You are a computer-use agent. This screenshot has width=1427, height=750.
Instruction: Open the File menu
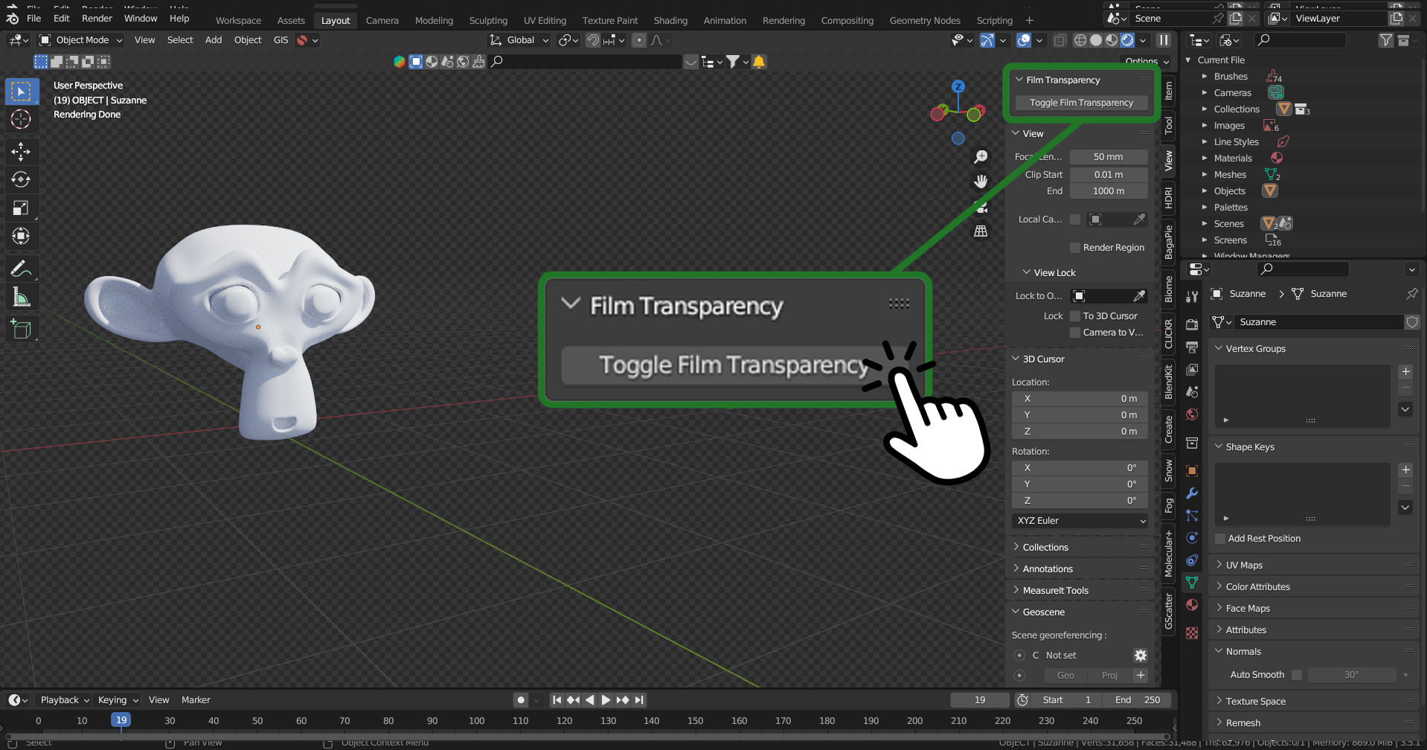point(34,19)
